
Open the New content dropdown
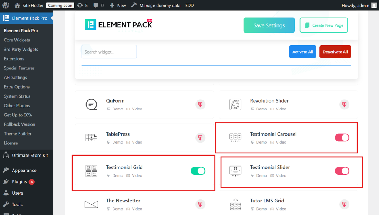tap(118, 6)
